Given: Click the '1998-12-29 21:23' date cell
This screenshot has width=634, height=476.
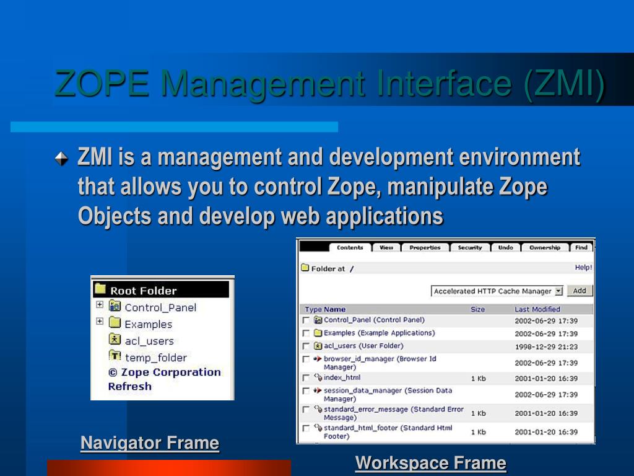Looking at the screenshot, I should 546,347.
